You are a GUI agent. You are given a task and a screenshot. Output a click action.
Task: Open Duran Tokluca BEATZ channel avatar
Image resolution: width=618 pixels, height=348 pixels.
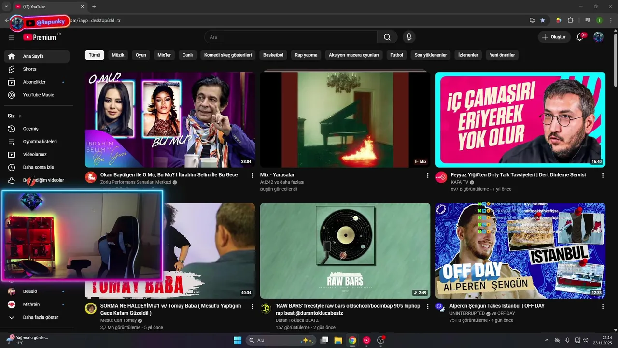pos(266,308)
